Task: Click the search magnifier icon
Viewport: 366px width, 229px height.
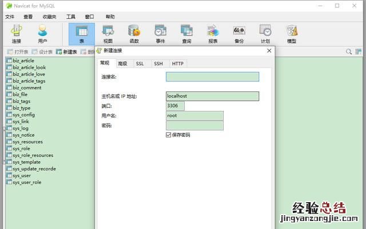Action: coord(349,52)
